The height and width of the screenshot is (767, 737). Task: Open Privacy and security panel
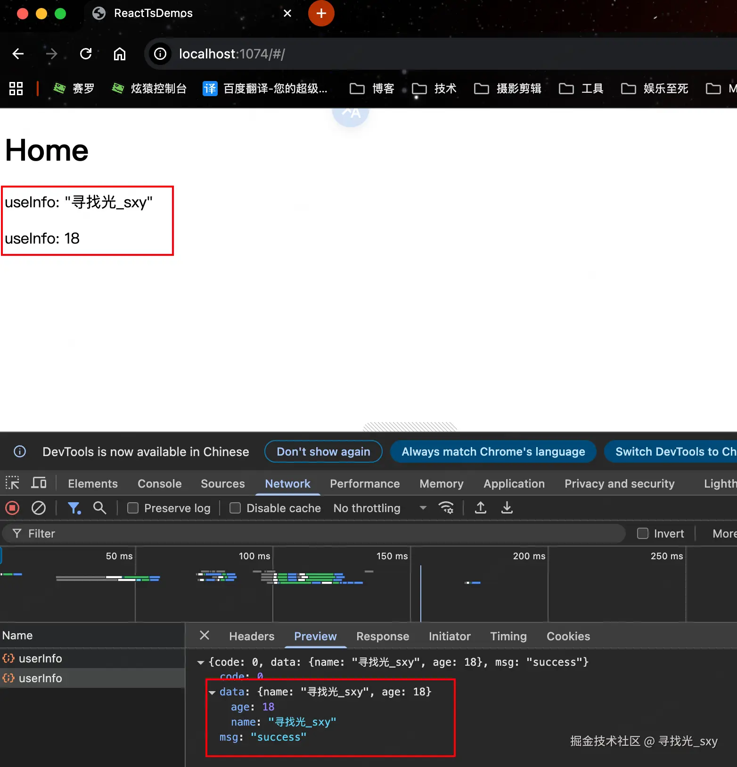point(620,483)
